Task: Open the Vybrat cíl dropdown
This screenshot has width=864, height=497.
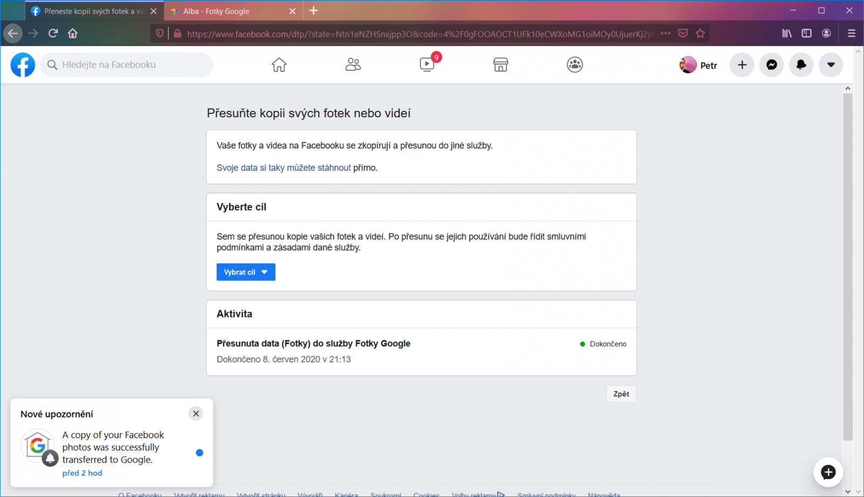Action: coord(246,272)
